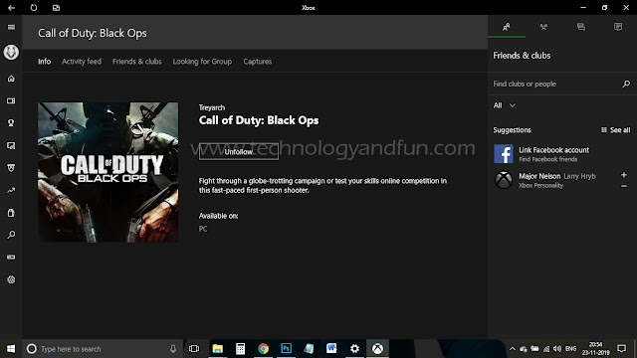Open Photoshop from the taskbar
The width and height of the screenshot is (637, 358).
pyautogui.click(x=286, y=349)
